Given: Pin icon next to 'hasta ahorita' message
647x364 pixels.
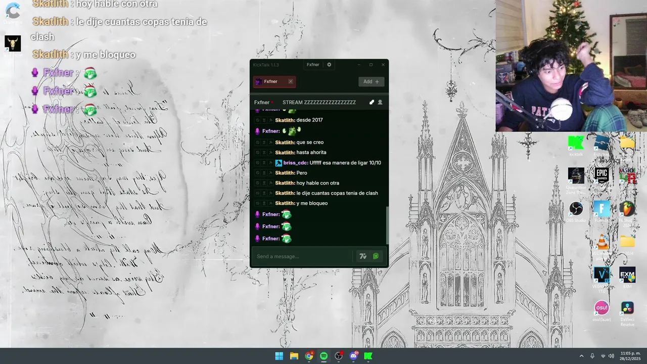Looking at the screenshot, I should pyautogui.click(x=270, y=153).
